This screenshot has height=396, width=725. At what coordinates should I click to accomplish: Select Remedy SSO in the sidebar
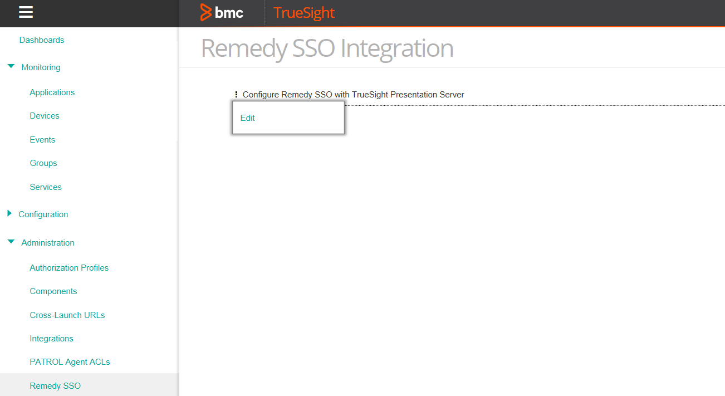55,386
